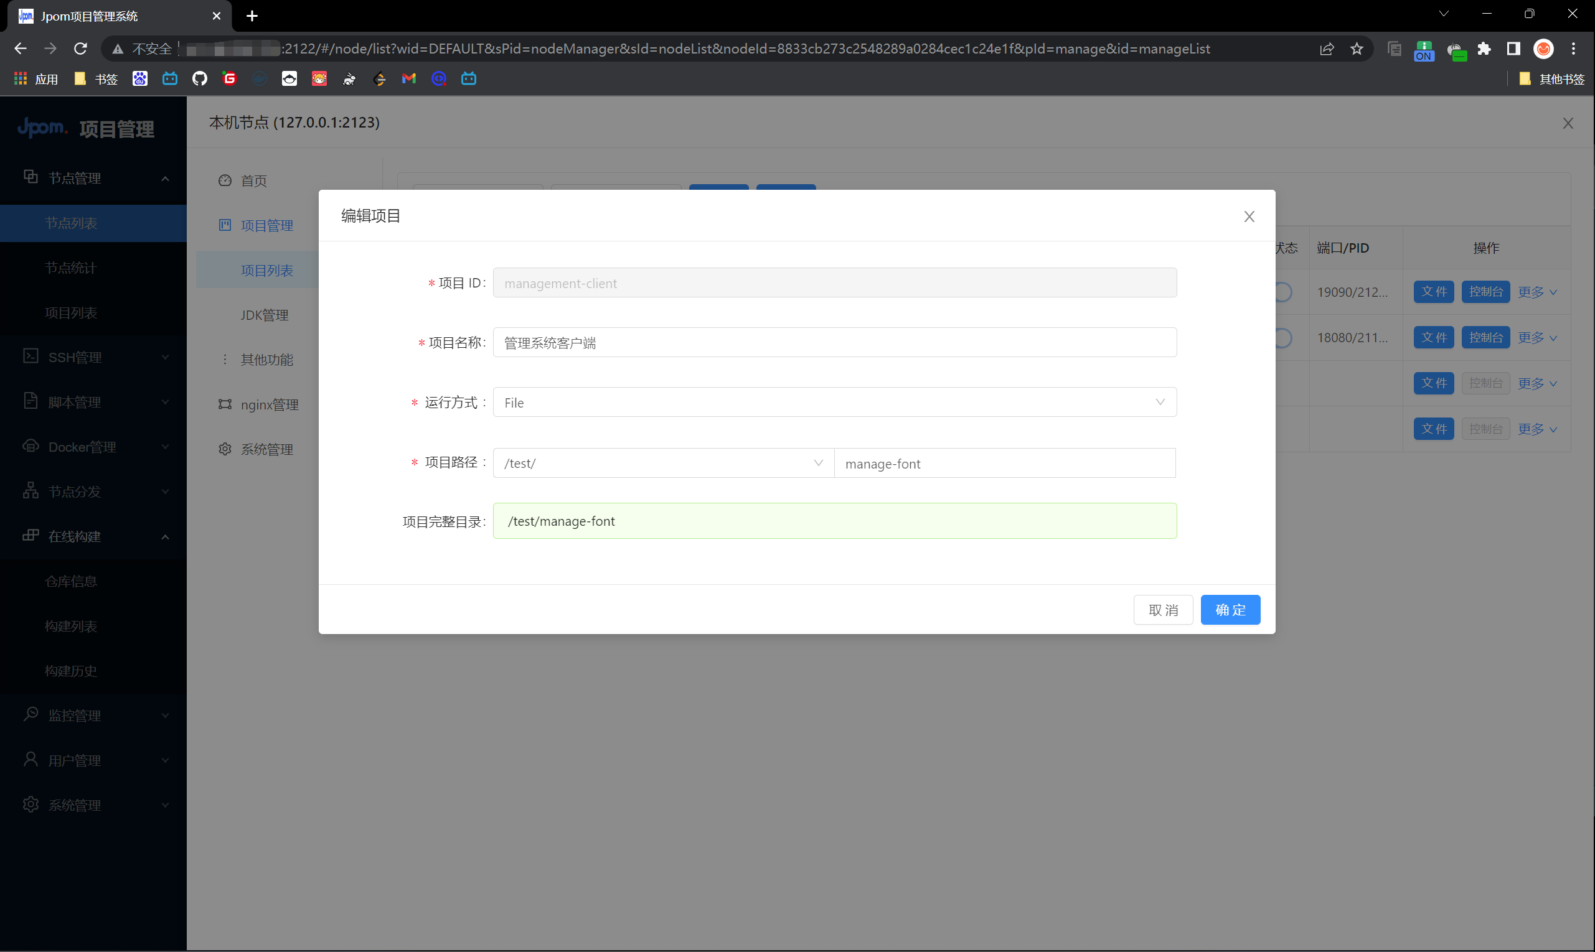The height and width of the screenshot is (952, 1595).
Task: Click the manage-font folder input
Action: (1004, 463)
